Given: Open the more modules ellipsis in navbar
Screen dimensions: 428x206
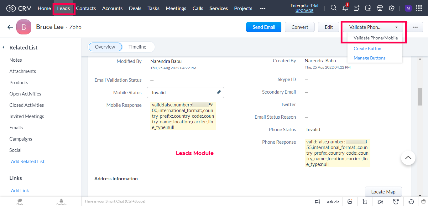Looking at the screenshot, I should coord(263,8).
